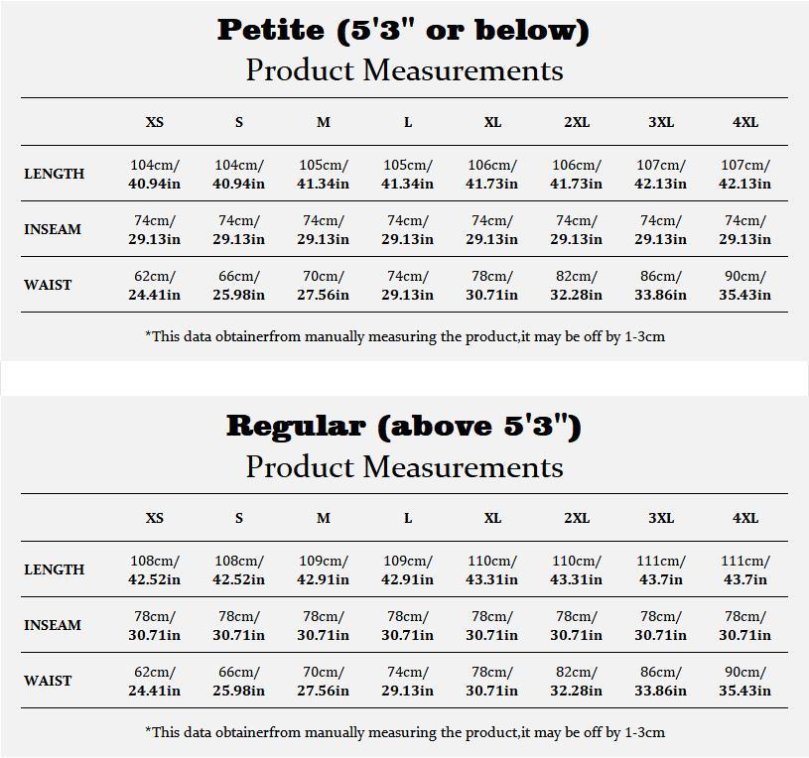Select the INSEAM row label in Petite table

click(53, 229)
